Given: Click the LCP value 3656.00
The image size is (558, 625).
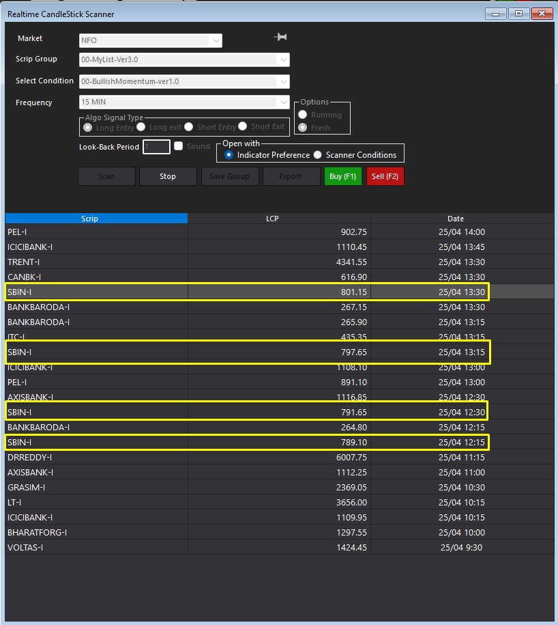Looking at the screenshot, I should [351, 503].
